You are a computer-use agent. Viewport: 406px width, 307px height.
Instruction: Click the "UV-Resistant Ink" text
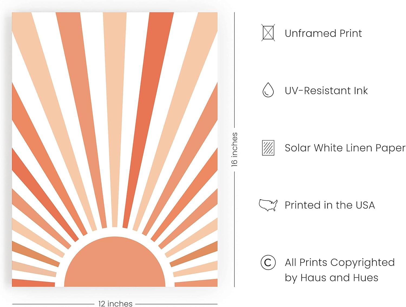coord(326,91)
